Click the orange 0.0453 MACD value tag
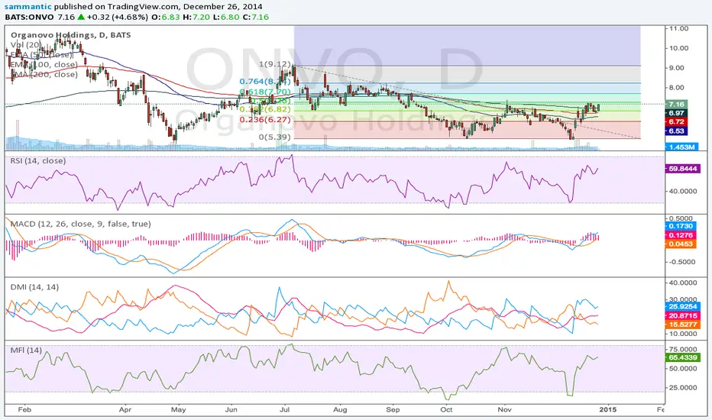The height and width of the screenshot is (420, 712). 681,244
